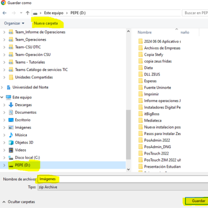Click the navigation pane scrollbar down arrow
This screenshot has width=208, height=208.
[x=129, y=169]
